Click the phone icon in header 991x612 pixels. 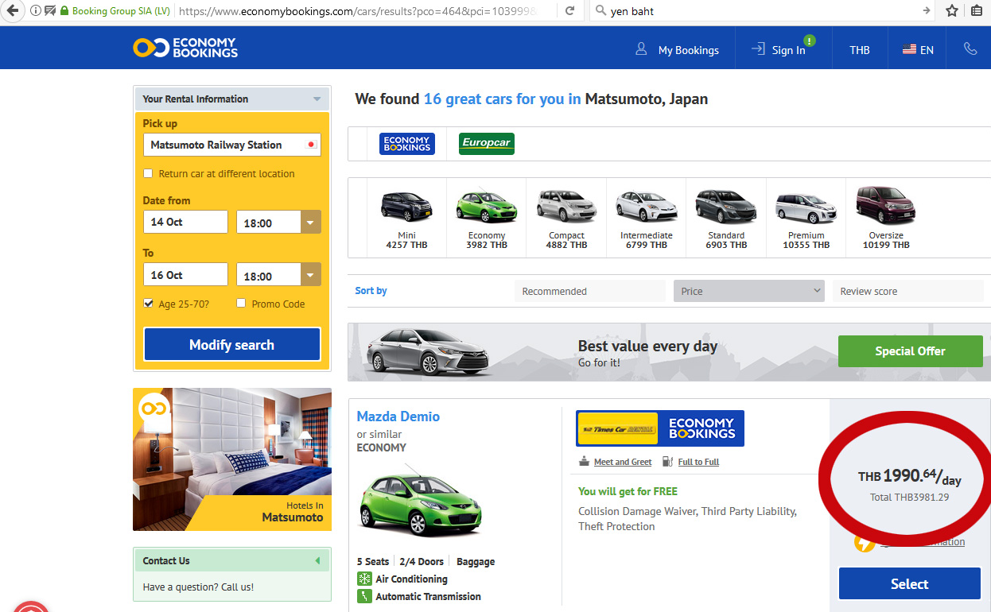click(x=970, y=49)
